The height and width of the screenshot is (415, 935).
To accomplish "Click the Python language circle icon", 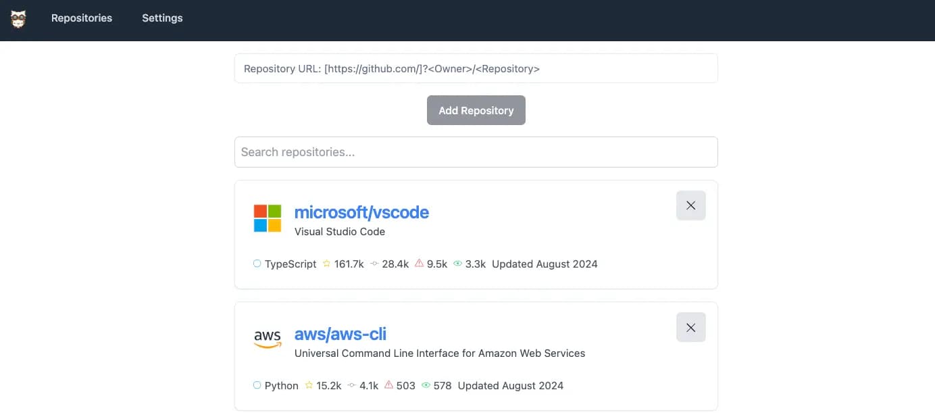I will pyautogui.click(x=257, y=385).
